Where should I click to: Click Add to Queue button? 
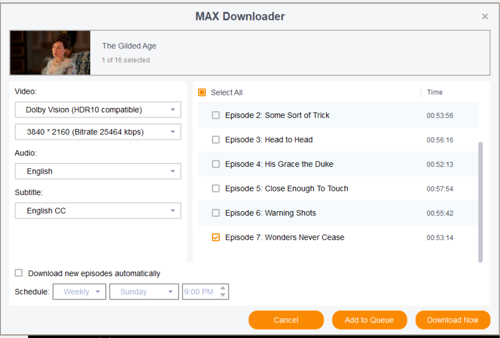tap(369, 320)
